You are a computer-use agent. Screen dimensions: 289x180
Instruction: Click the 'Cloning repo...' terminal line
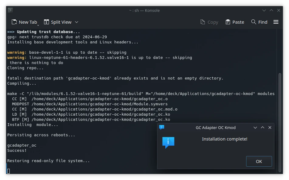coord(26,68)
